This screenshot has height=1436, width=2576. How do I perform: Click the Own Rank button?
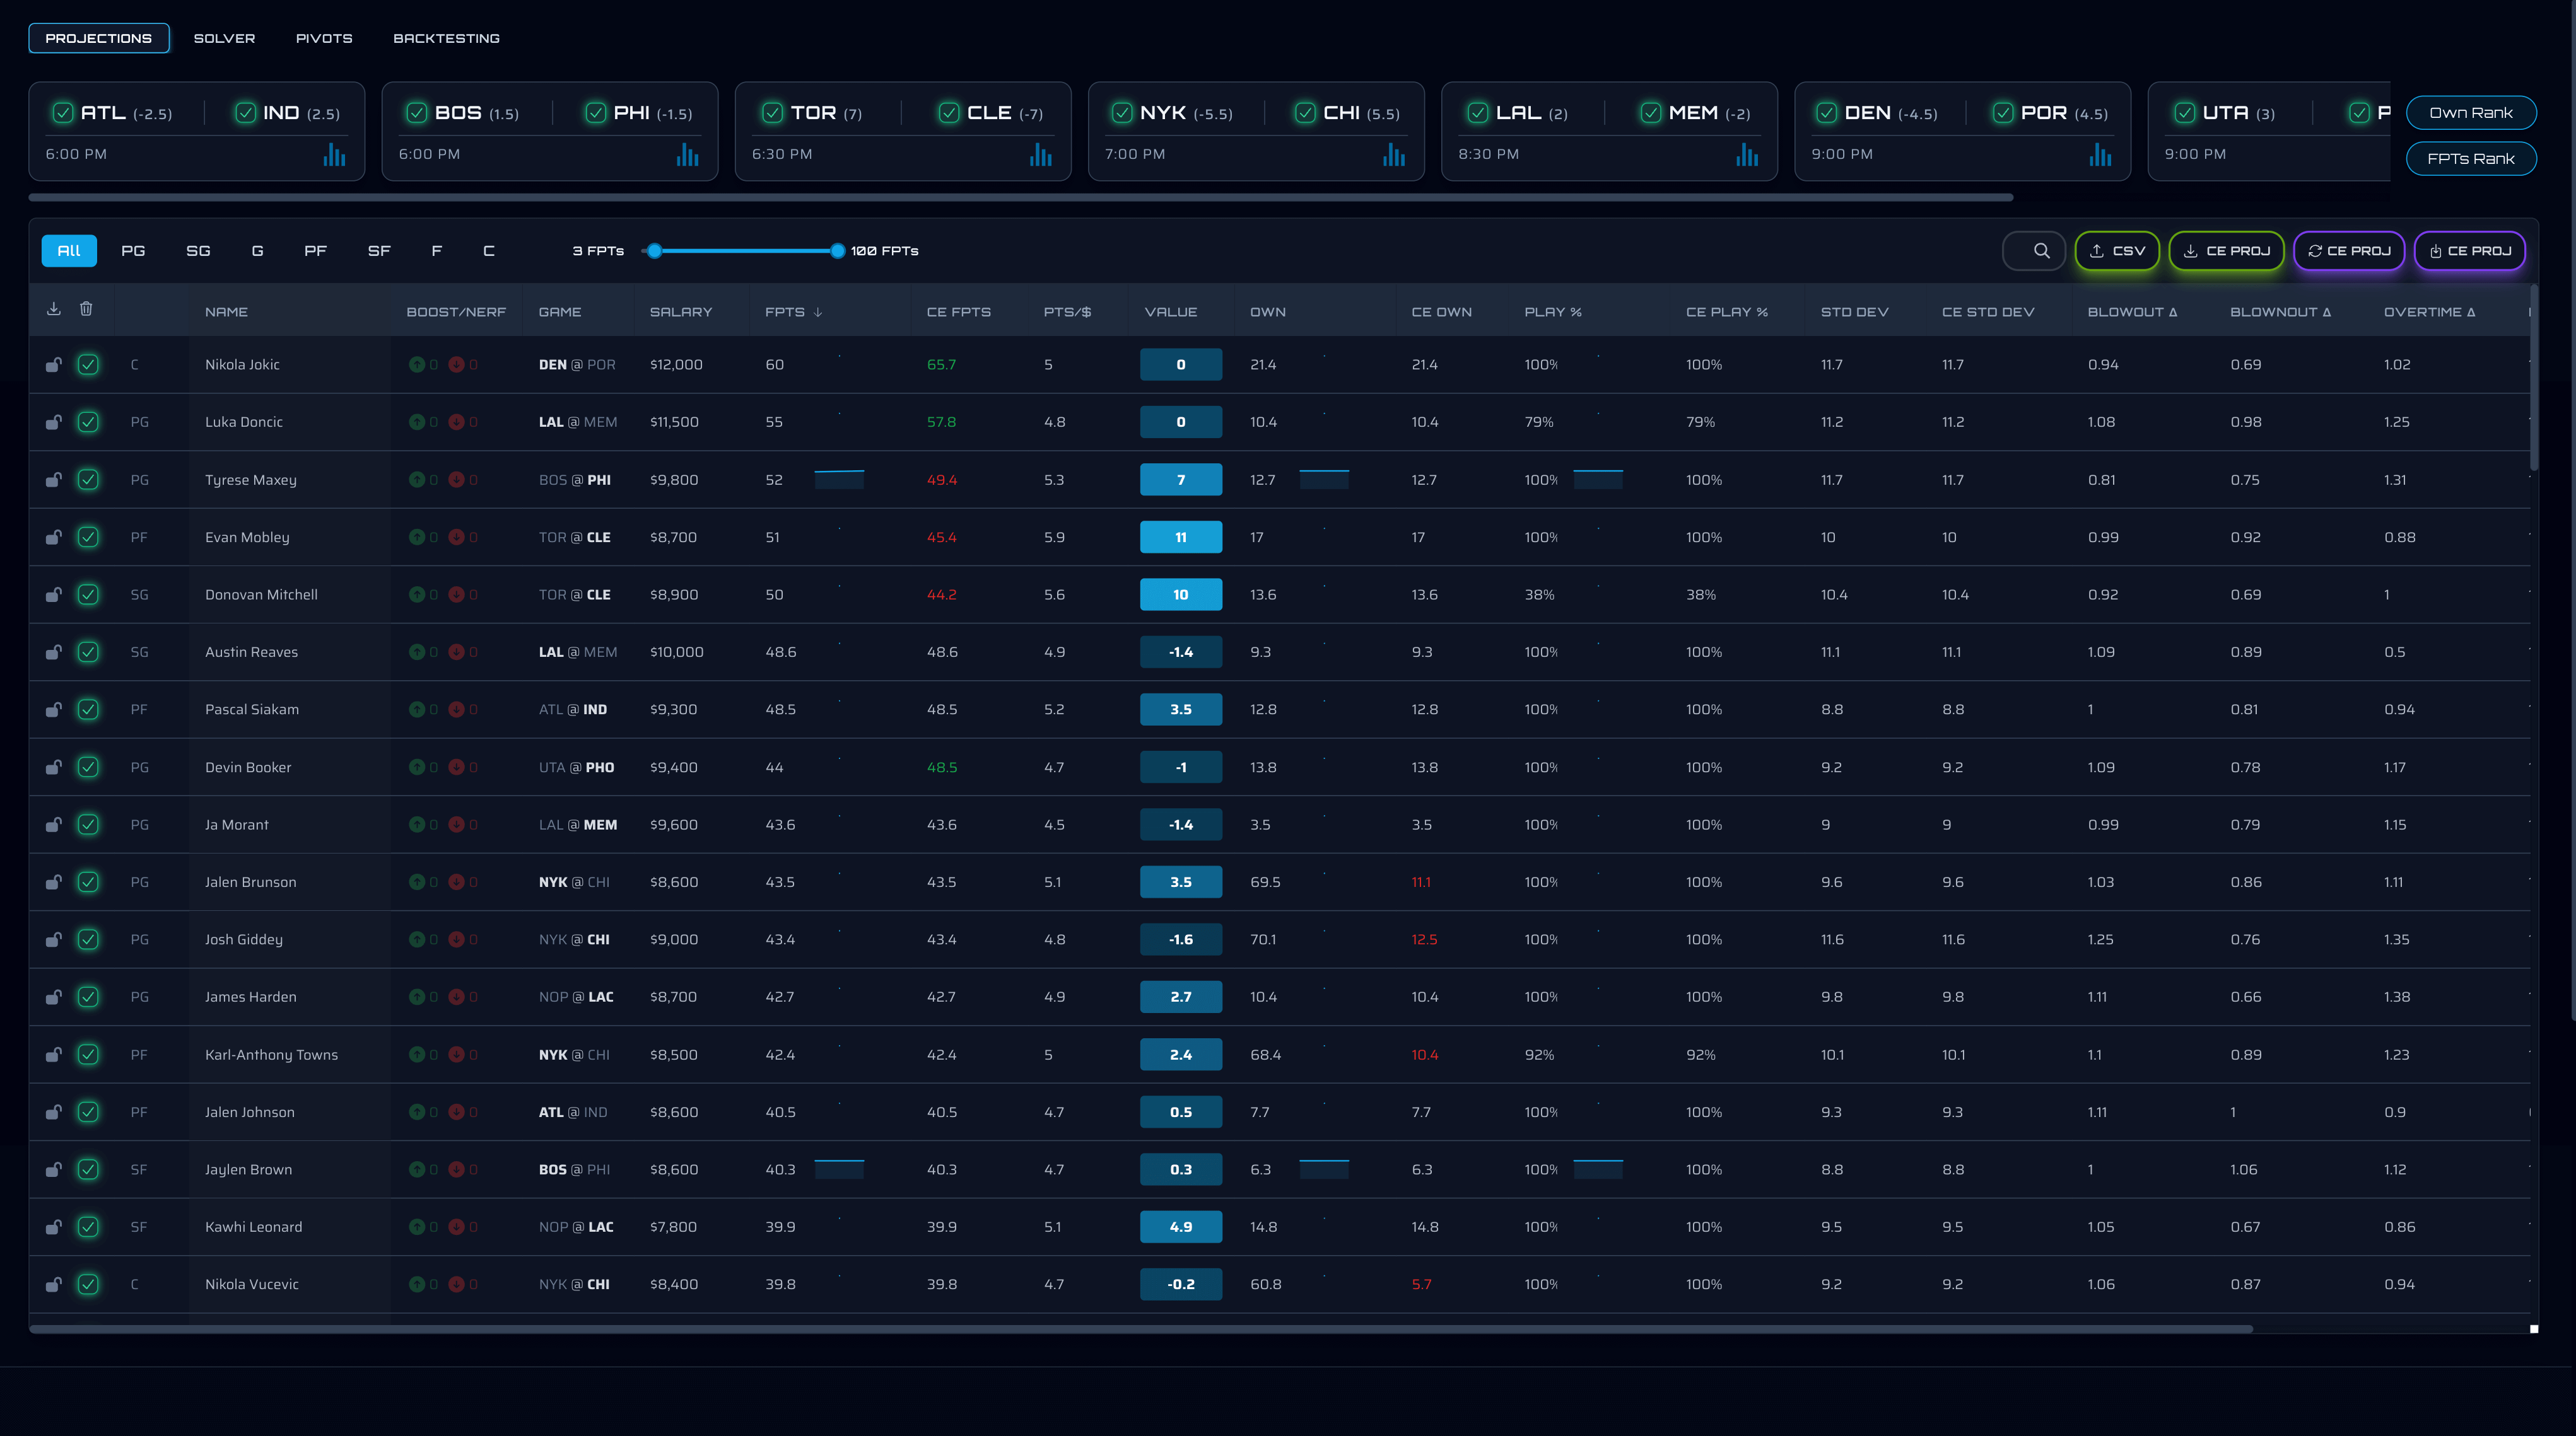(x=2470, y=113)
